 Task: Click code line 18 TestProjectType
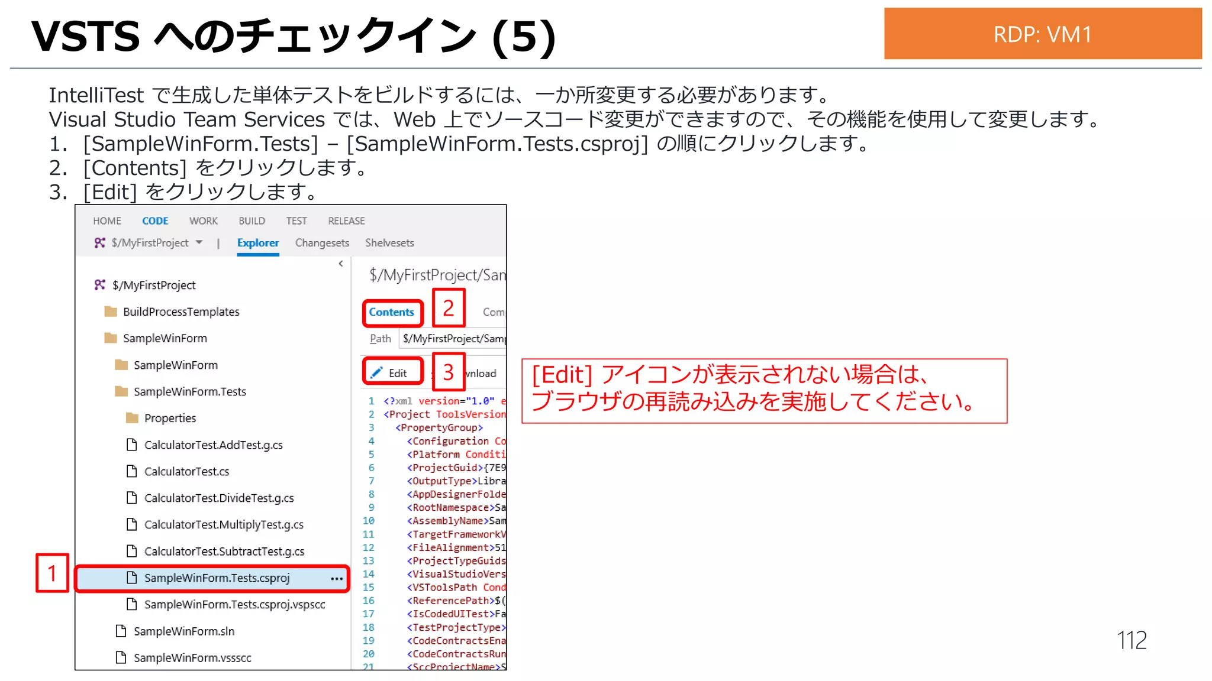point(456,627)
